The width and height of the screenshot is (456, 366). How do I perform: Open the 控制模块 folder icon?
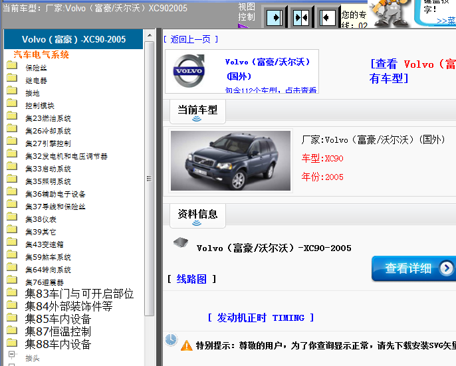(12, 103)
